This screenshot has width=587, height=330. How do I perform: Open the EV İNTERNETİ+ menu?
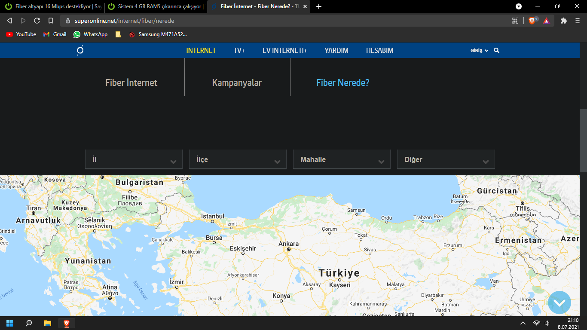tap(285, 50)
